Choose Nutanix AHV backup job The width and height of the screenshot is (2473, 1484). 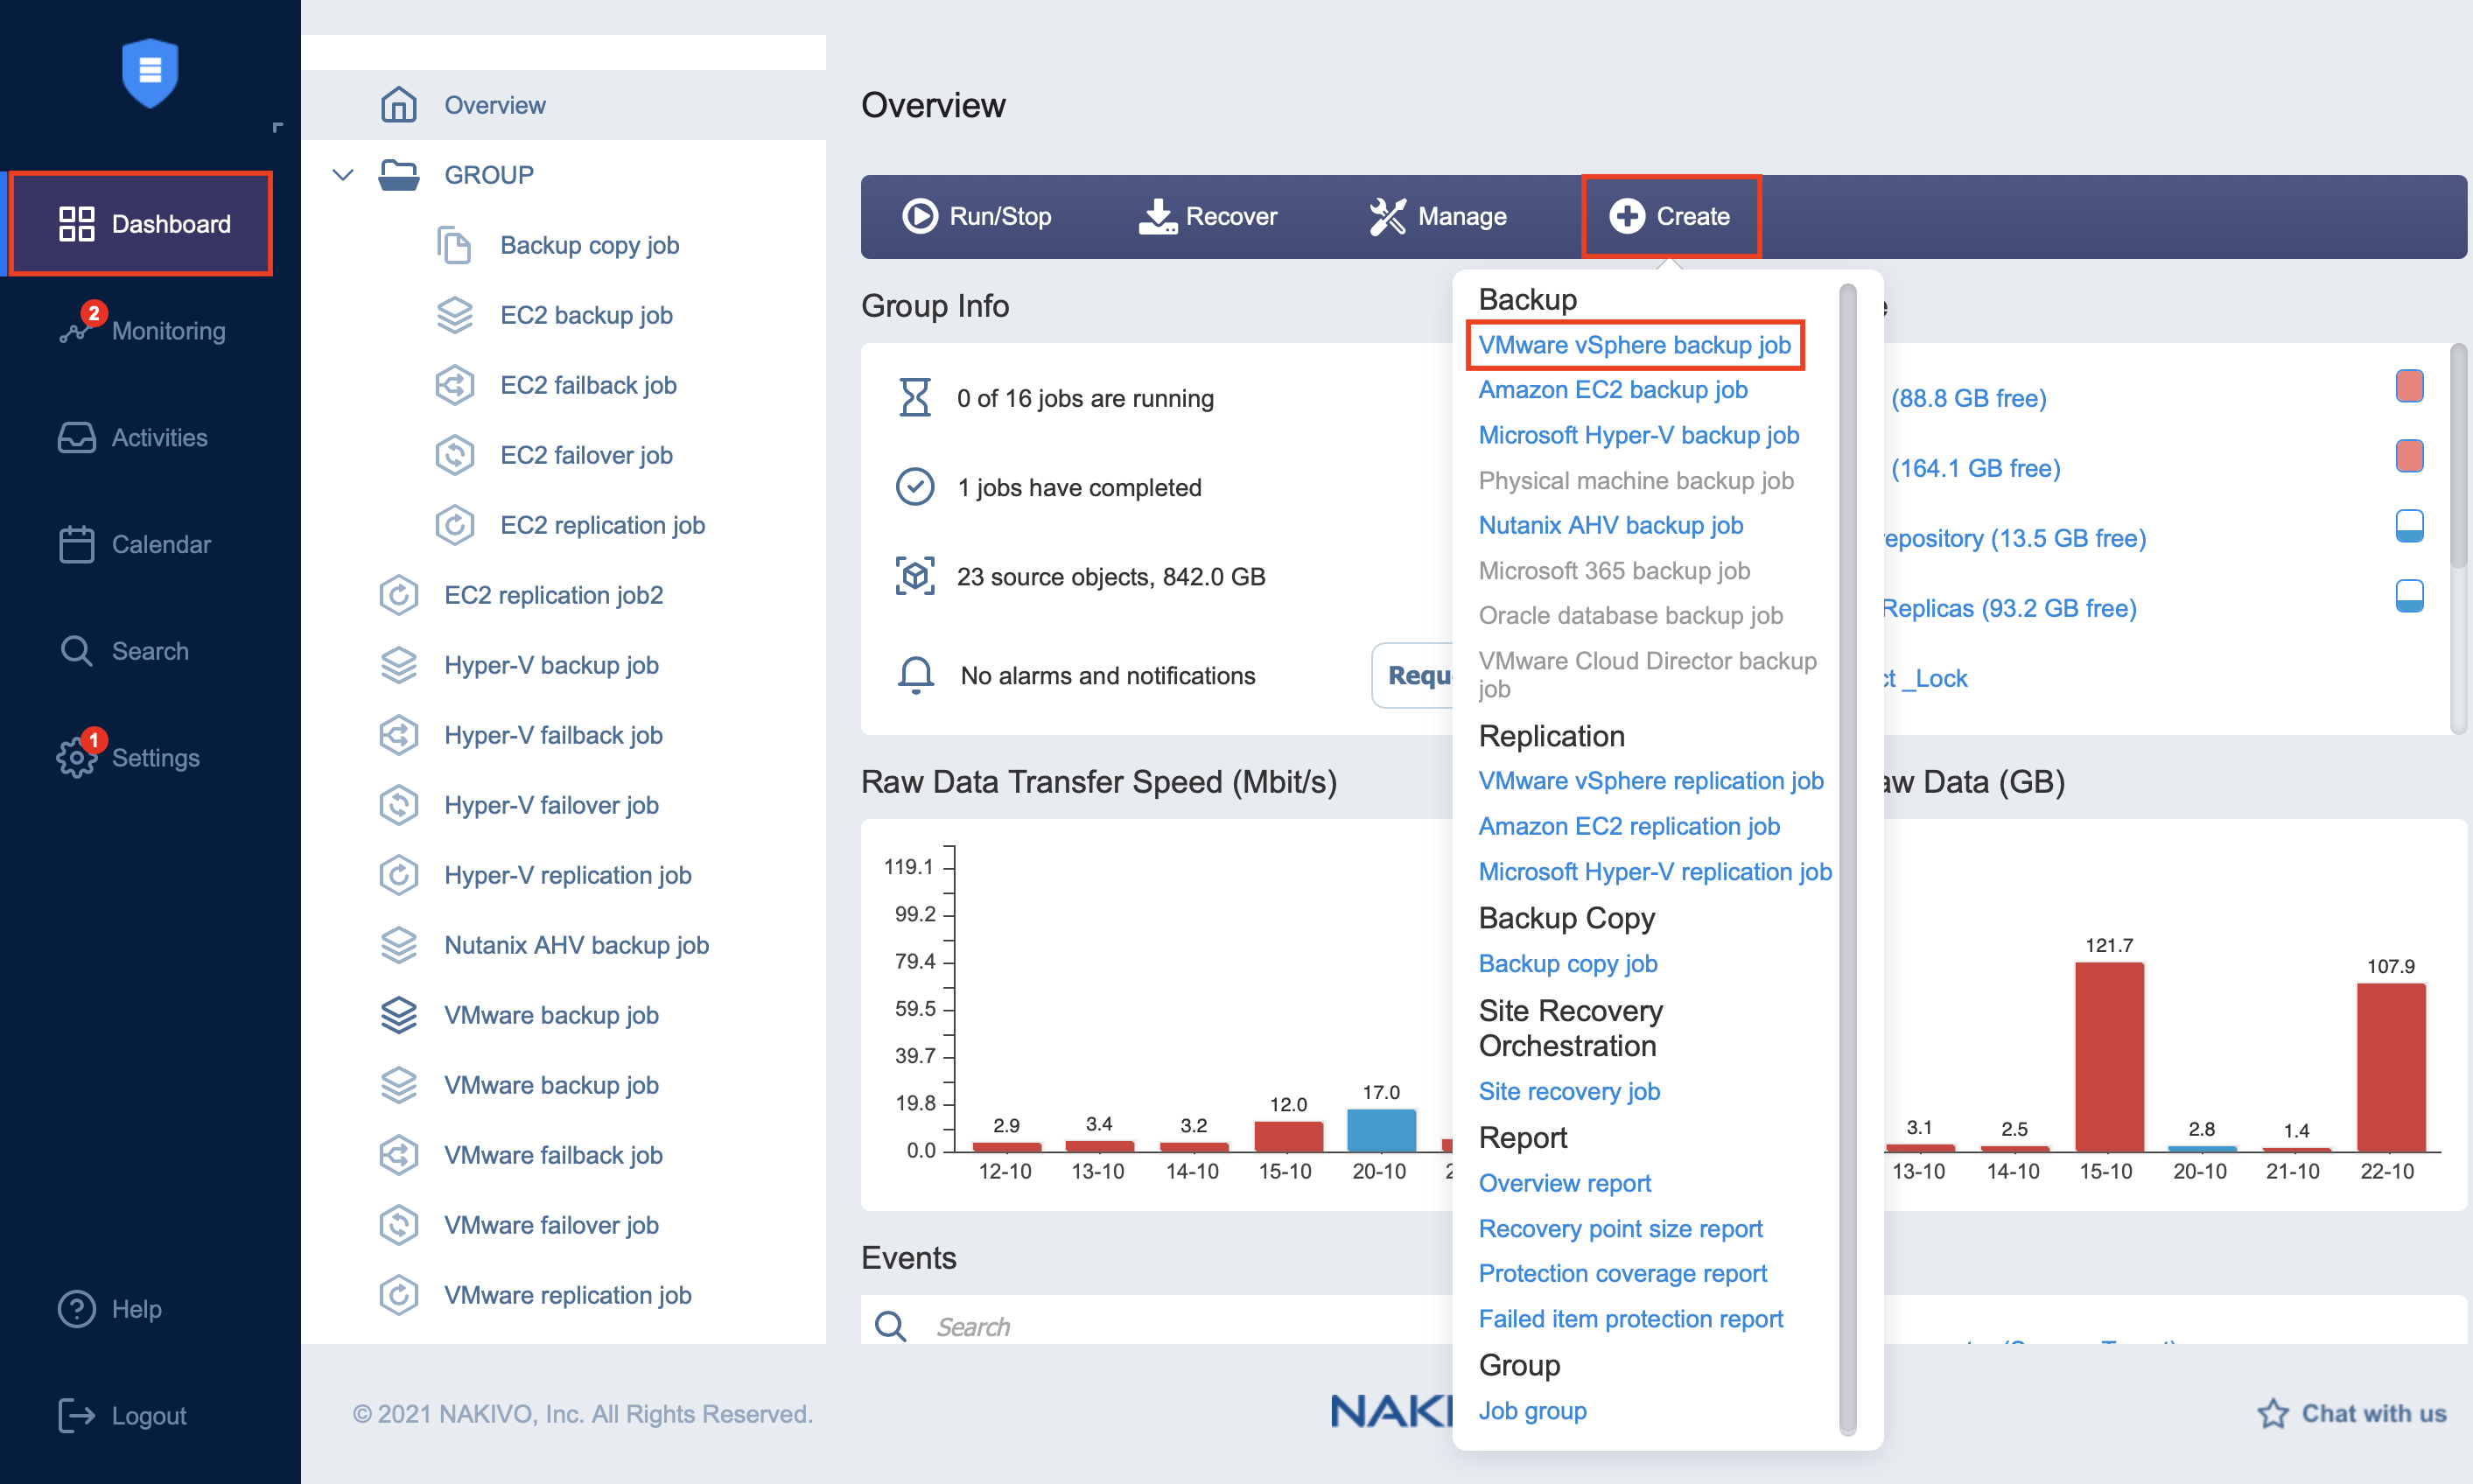(1610, 525)
